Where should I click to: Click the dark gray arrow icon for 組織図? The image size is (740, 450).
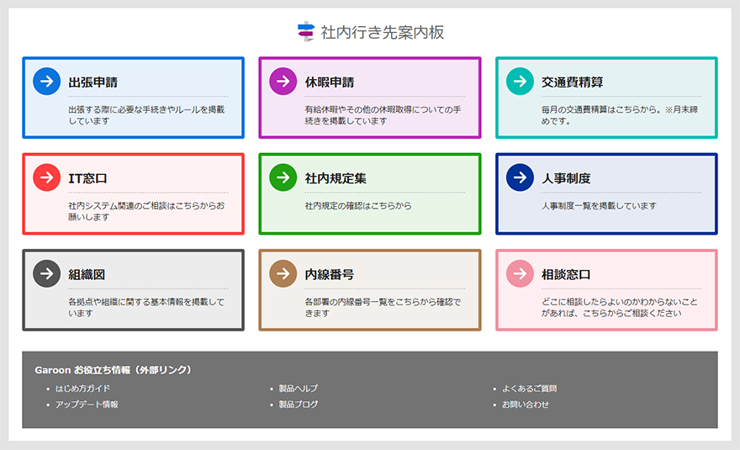tap(47, 274)
